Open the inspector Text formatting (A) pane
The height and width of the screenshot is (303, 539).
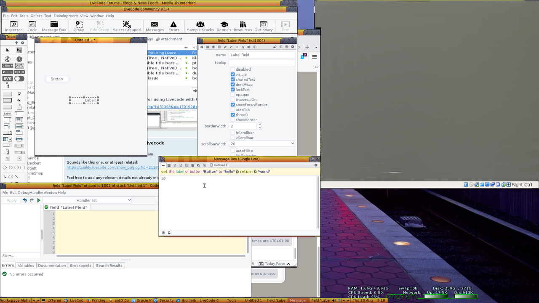[x=243, y=47]
